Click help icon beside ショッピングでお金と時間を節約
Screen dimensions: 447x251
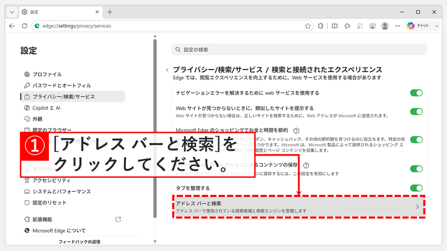pyautogui.click(x=296, y=131)
